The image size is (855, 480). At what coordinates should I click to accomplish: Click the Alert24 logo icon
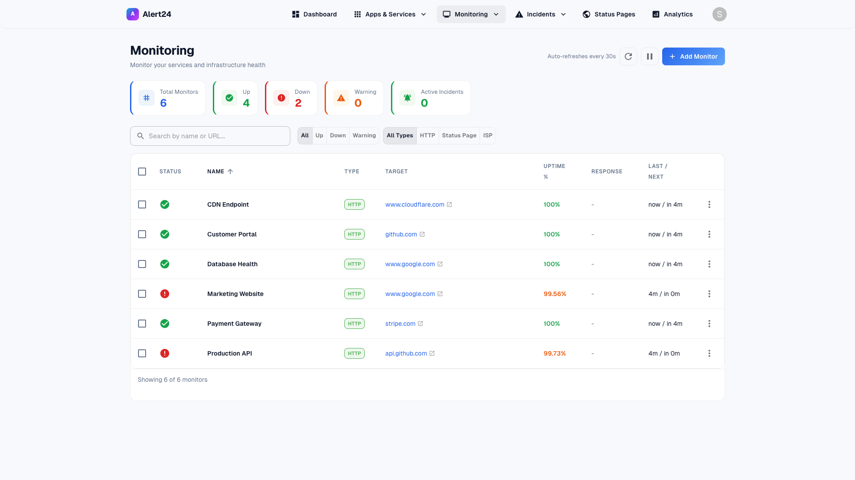click(133, 14)
